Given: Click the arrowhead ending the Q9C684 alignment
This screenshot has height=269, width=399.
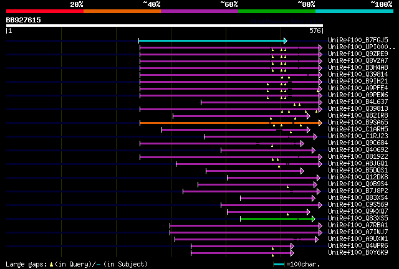Looking at the screenshot, I should click(302, 144).
